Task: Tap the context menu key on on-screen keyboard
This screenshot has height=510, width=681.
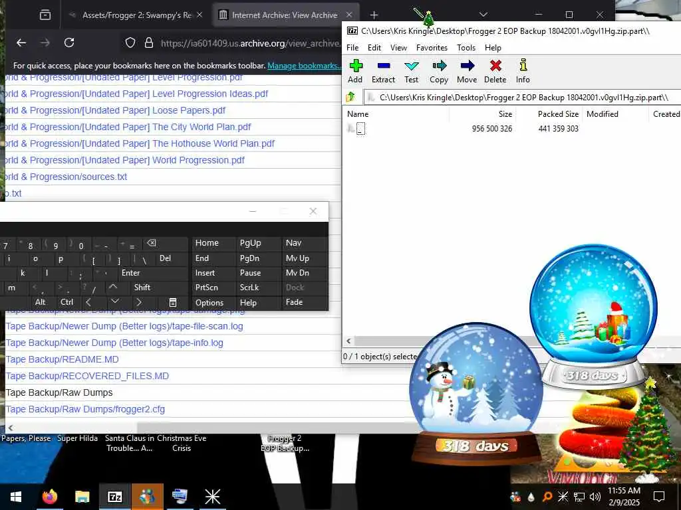Action: pos(172,302)
